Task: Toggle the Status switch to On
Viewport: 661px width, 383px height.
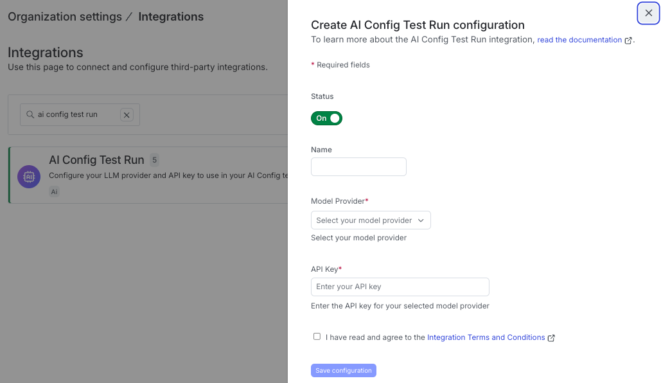Action: (x=326, y=118)
